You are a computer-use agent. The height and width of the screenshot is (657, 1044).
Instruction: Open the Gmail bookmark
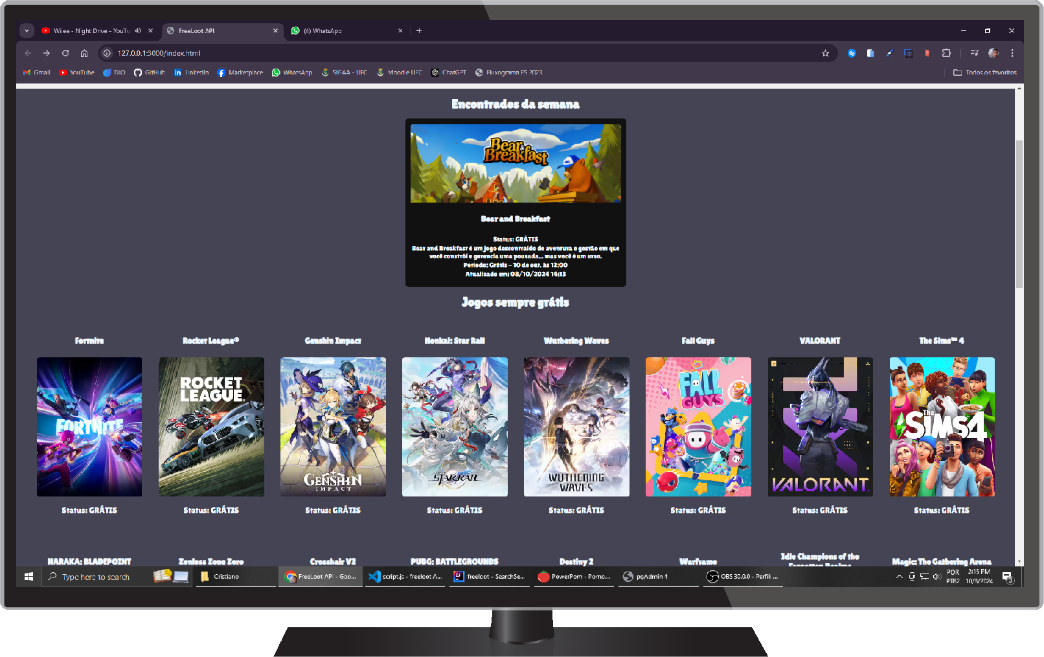[37, 72]
